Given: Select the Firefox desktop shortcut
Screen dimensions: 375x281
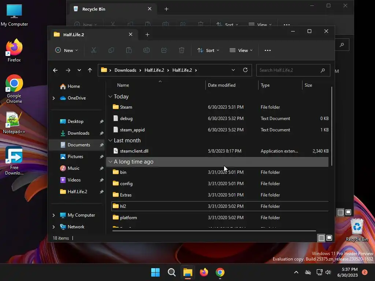Looking at the screenshot, I should (14, 50).
